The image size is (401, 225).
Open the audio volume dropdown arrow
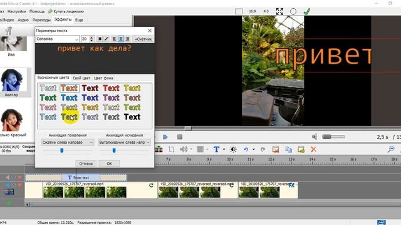191,149
